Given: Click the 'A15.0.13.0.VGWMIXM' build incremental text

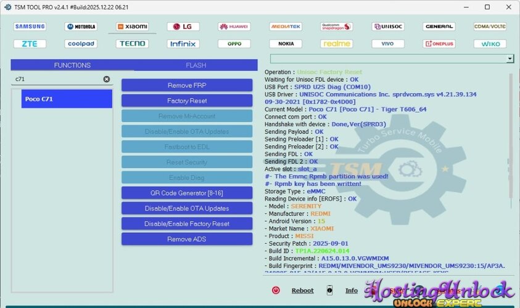Looking at the screenshot, I should click(x=355, y=258).
